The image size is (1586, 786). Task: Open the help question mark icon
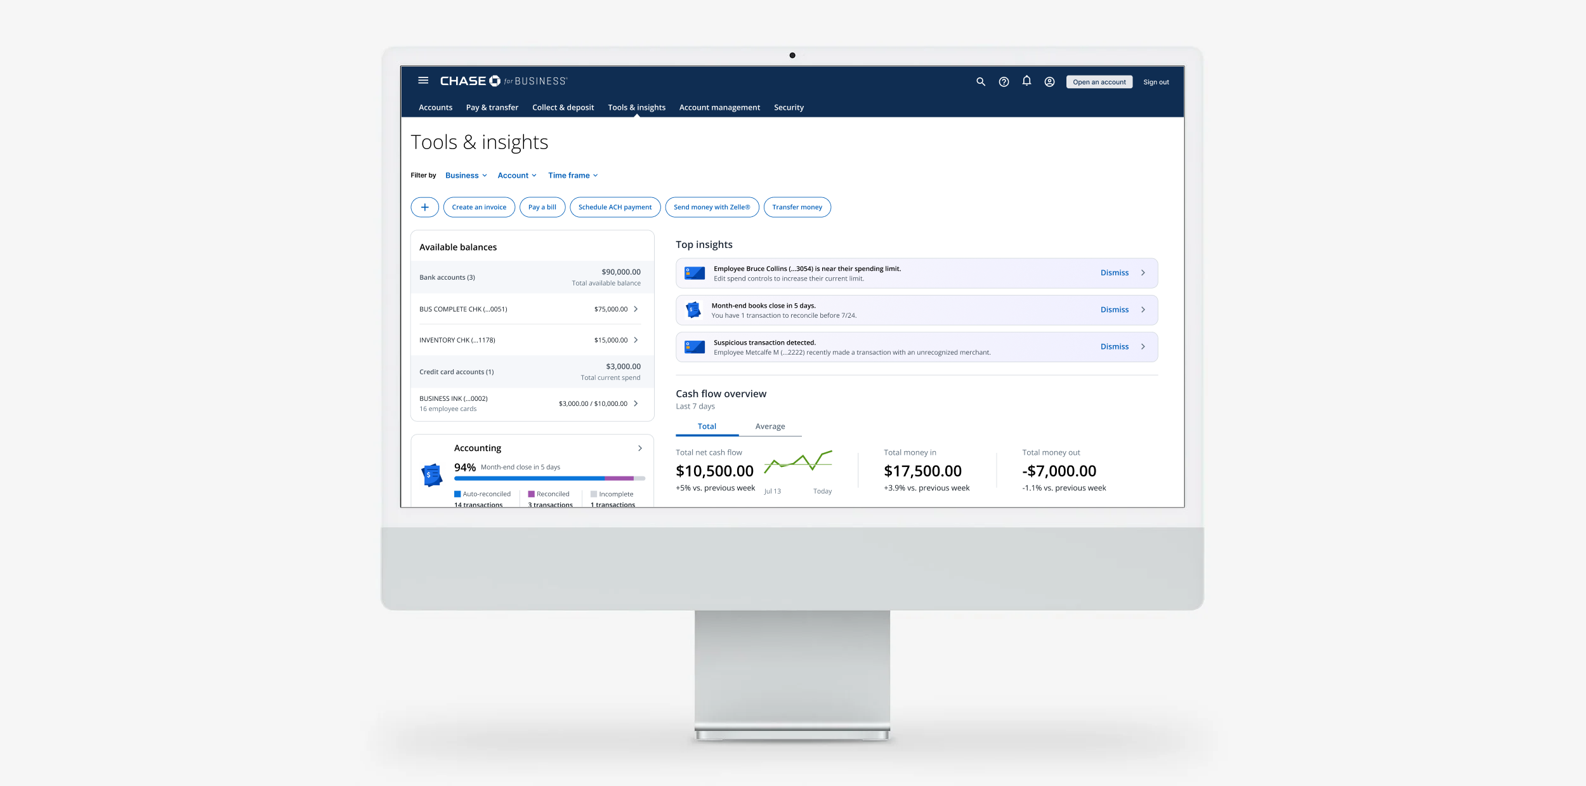click(1004, 82)
